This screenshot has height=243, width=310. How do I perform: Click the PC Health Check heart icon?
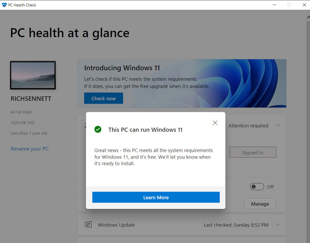click(4, 5)
